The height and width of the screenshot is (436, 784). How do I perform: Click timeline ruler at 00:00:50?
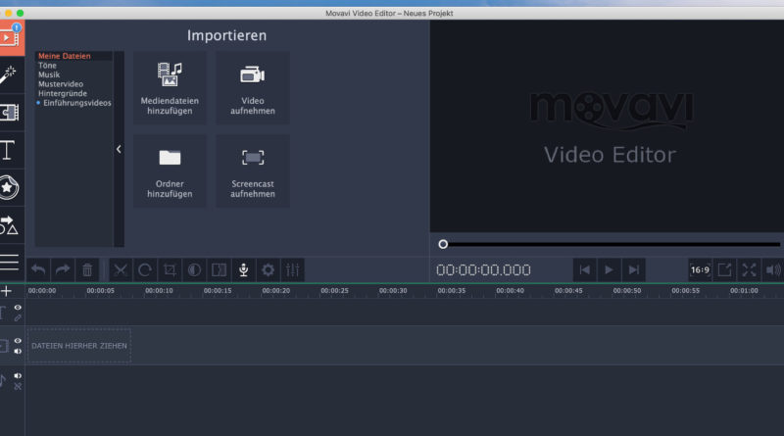627,290
